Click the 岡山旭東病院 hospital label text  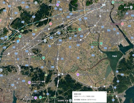click(115, 24)
